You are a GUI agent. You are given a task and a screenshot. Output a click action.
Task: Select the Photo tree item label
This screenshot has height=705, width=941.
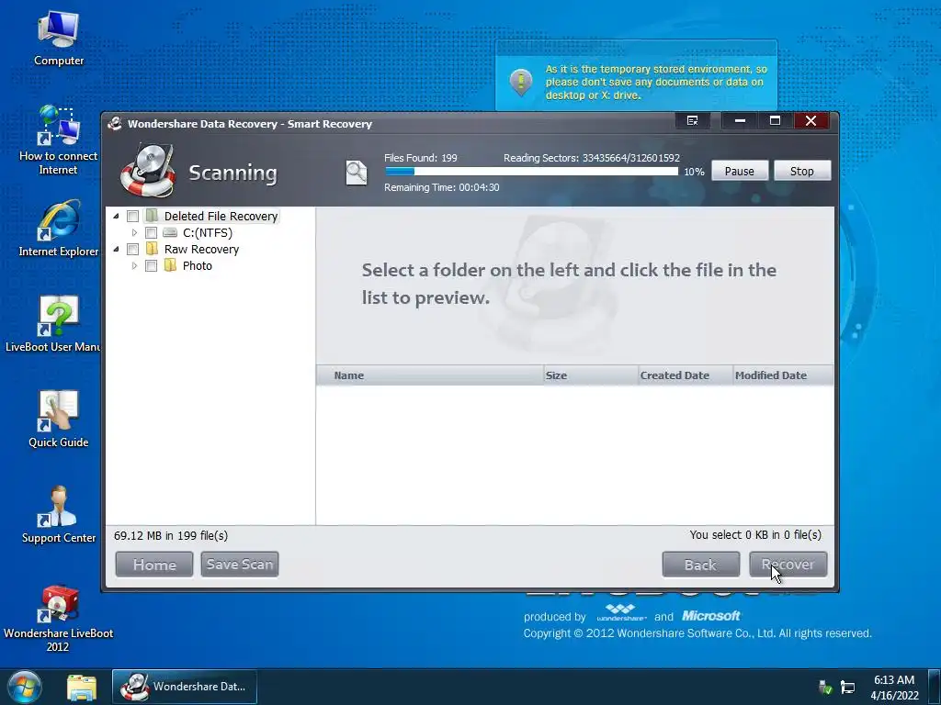pyautogui.click(x=198, y=265)
